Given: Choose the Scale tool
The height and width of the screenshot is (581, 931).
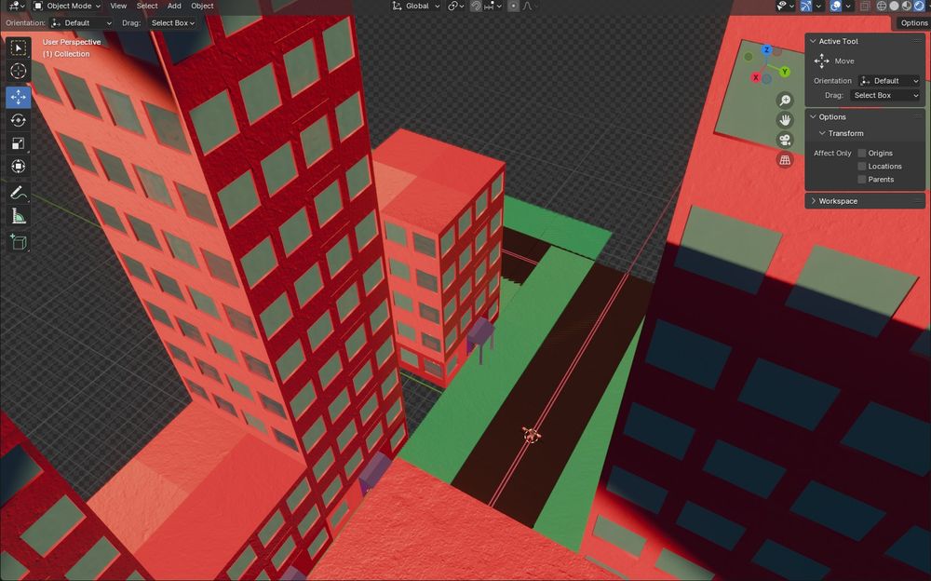Looking at the screenshot, I should click(19, 143).
